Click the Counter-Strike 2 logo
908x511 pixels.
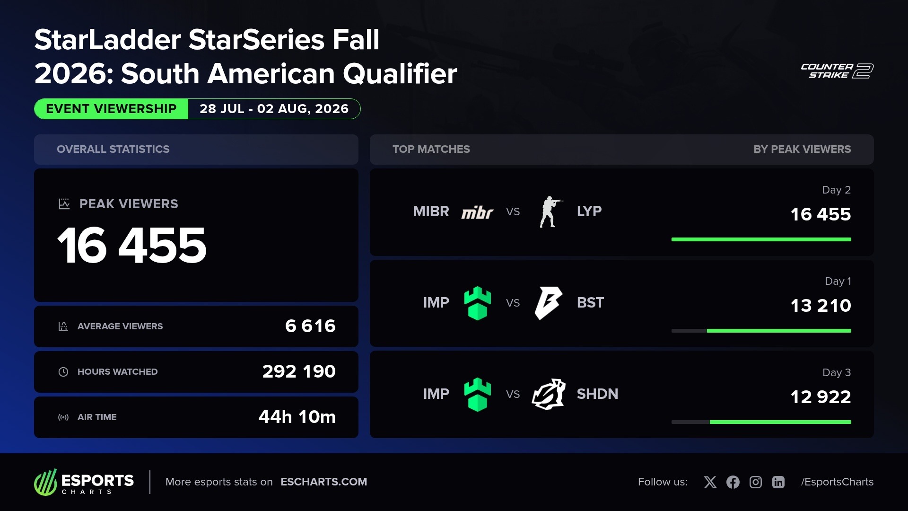pos(837,71)
